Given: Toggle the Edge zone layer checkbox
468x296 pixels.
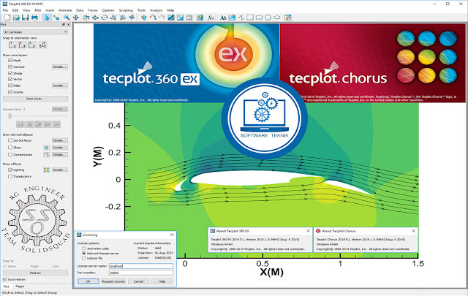Looking at the screenshot, I should [10, 86].
